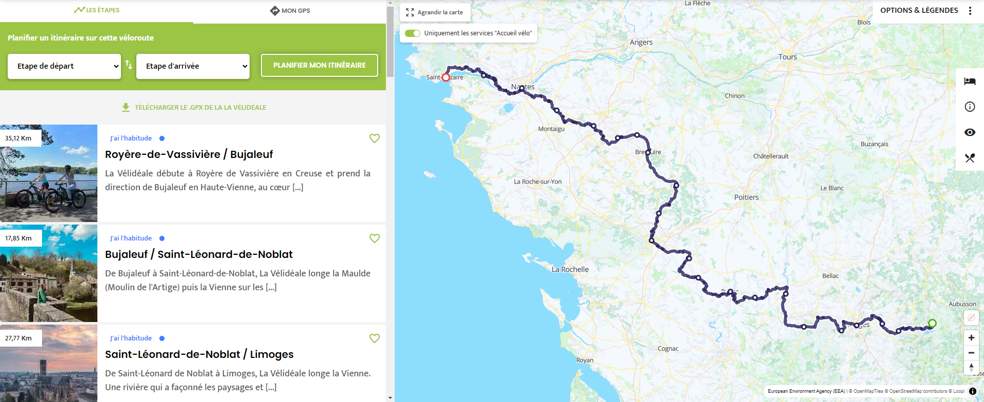Switch to the Les Étapes tab

[x=96, y=10]
